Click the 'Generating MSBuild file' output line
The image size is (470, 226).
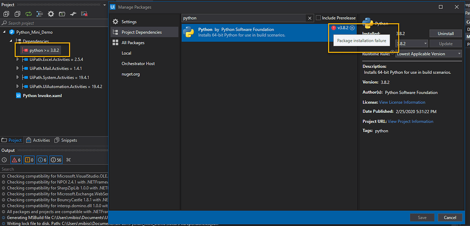point(55,217)
